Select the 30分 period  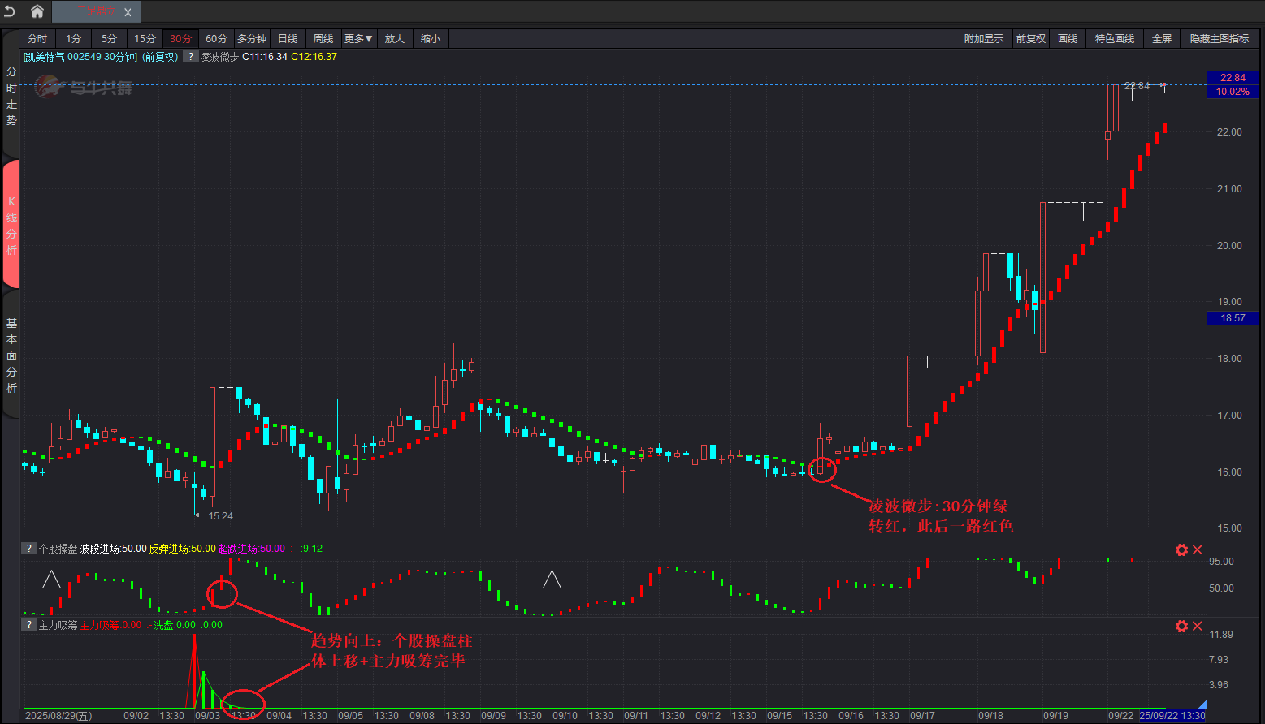181,39
